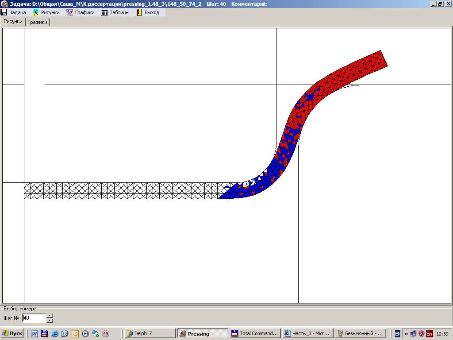Open the Таблицы toolbar item with the table icon

115,12
